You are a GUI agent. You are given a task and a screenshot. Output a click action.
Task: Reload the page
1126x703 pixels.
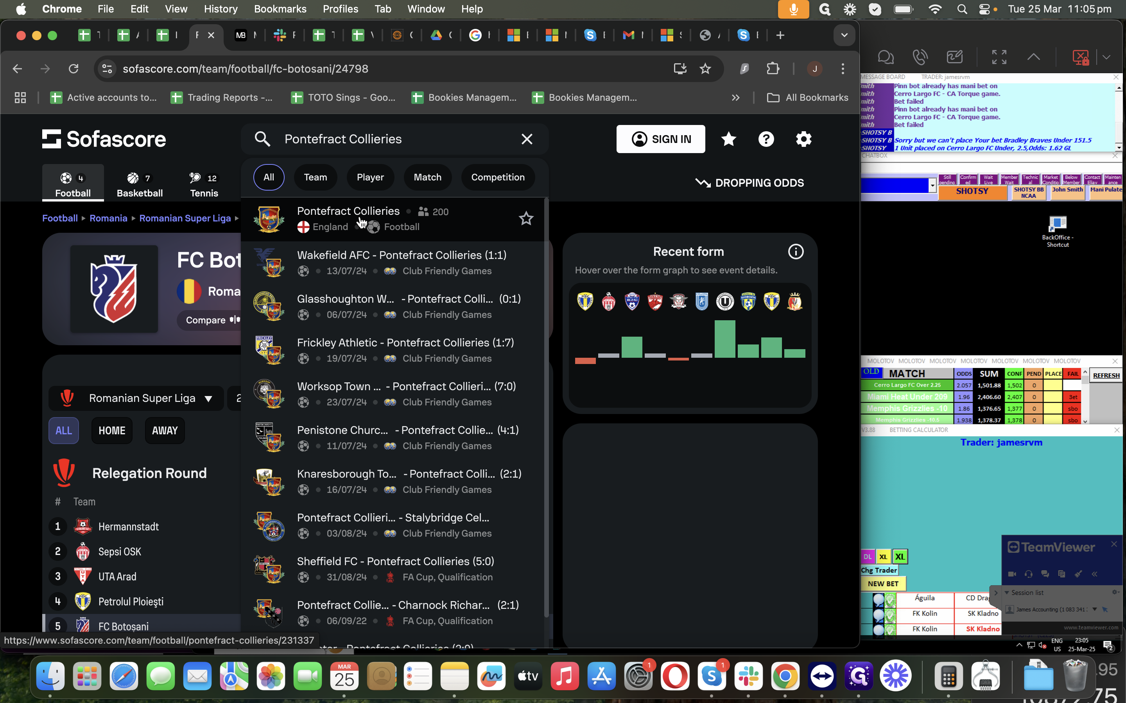click(x=74, y=69)
